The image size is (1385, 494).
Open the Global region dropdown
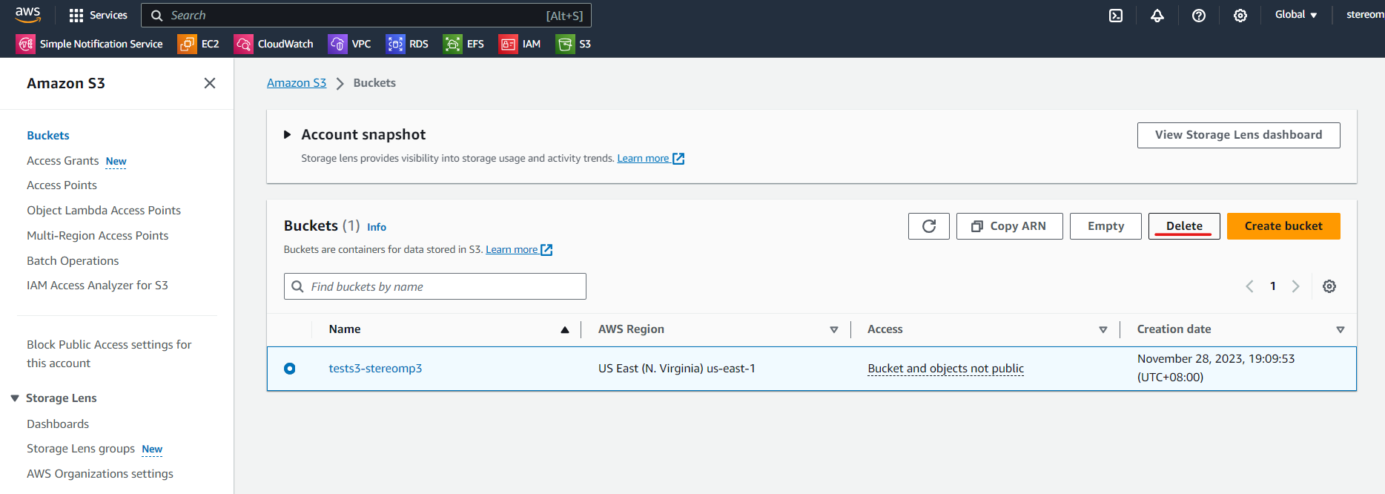1296,15
